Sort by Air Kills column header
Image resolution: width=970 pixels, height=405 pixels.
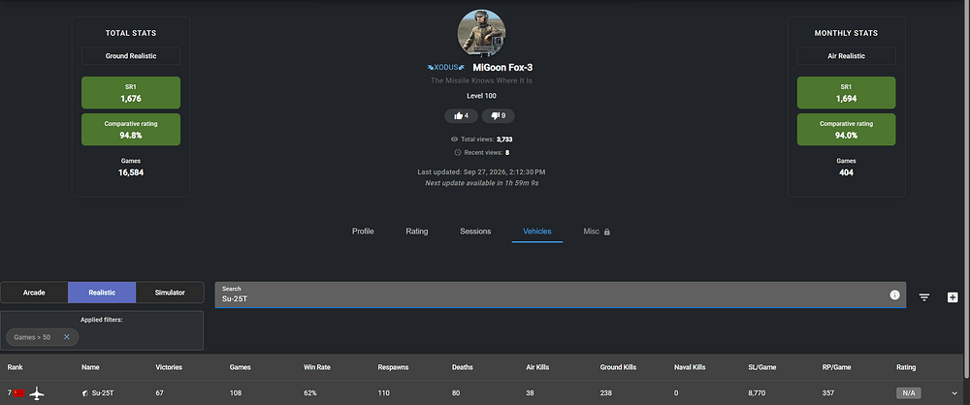pyautogui.click(x=537, y=367)
